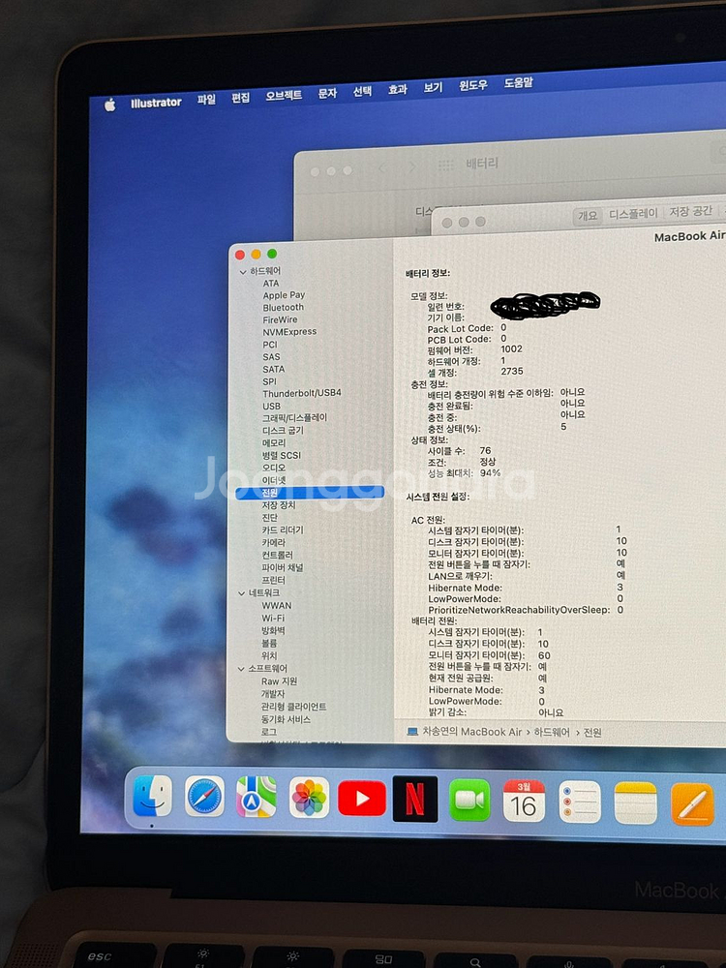Switch to 디스플레이 tab in About window
Screen dimensions: 726x968
point(633,214)
